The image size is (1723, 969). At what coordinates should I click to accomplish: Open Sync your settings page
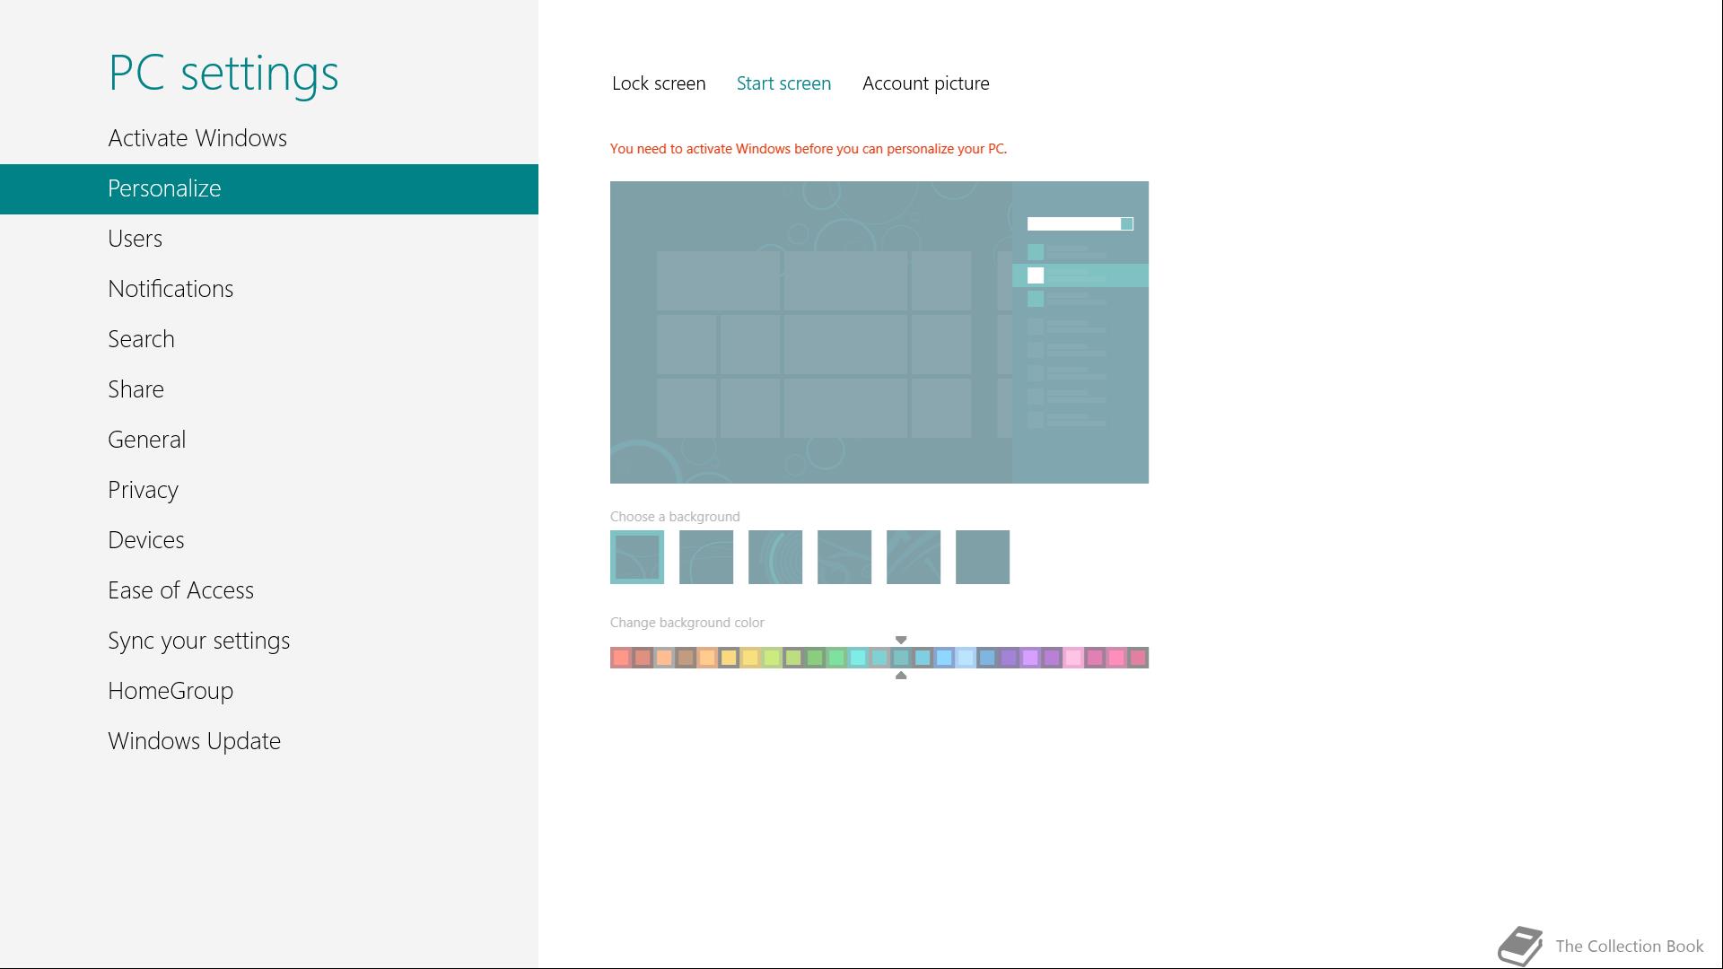(198, 641)
